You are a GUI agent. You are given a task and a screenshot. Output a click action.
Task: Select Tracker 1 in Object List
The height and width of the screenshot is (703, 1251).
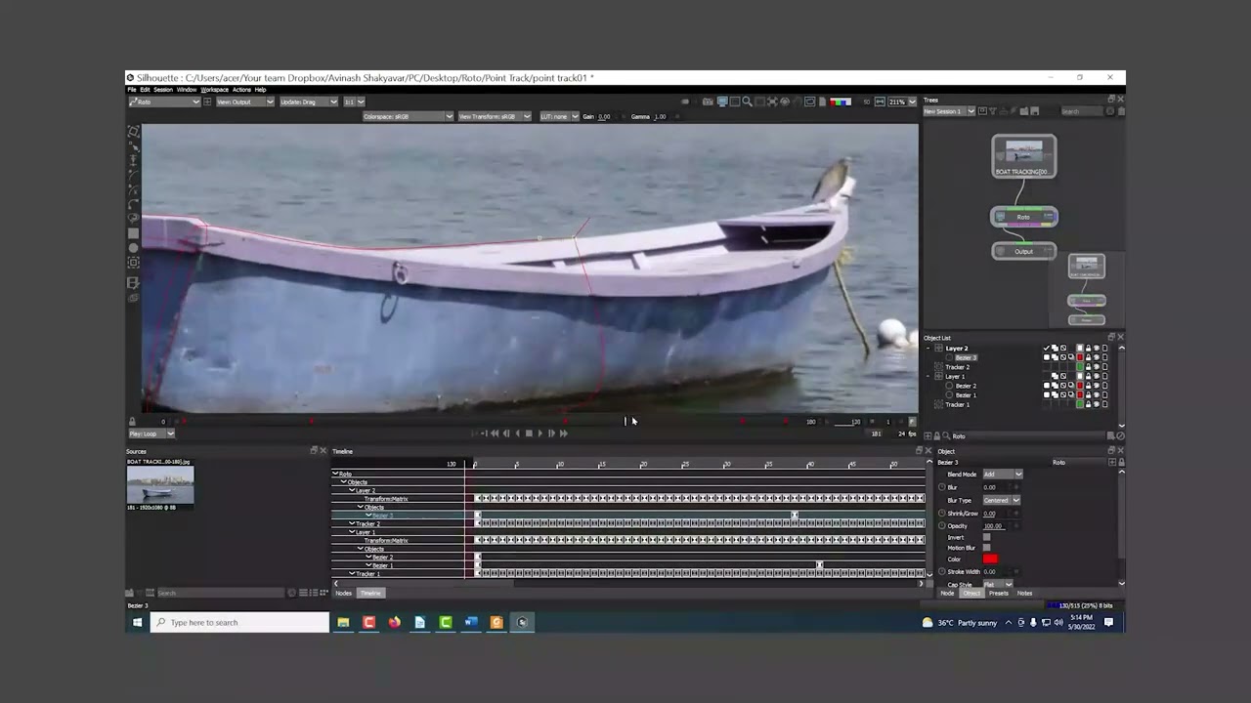pos(958,404)
